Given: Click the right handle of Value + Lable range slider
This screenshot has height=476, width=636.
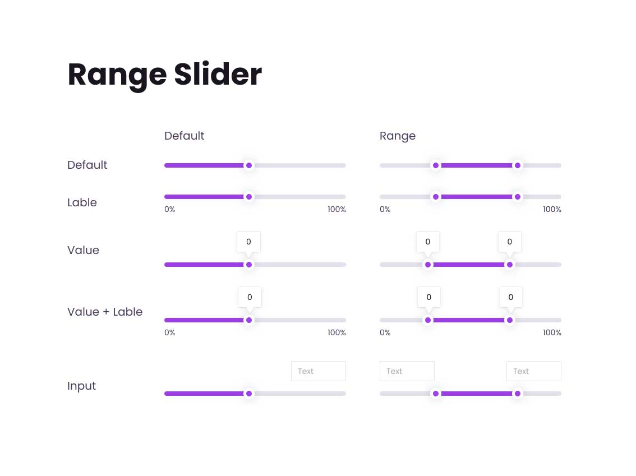Looking at the screenshot, I should tap(510, 320).
